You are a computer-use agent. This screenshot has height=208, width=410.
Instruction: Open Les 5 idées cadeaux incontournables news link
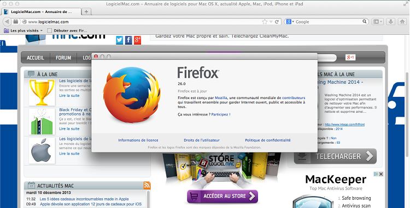click(84, 199)
